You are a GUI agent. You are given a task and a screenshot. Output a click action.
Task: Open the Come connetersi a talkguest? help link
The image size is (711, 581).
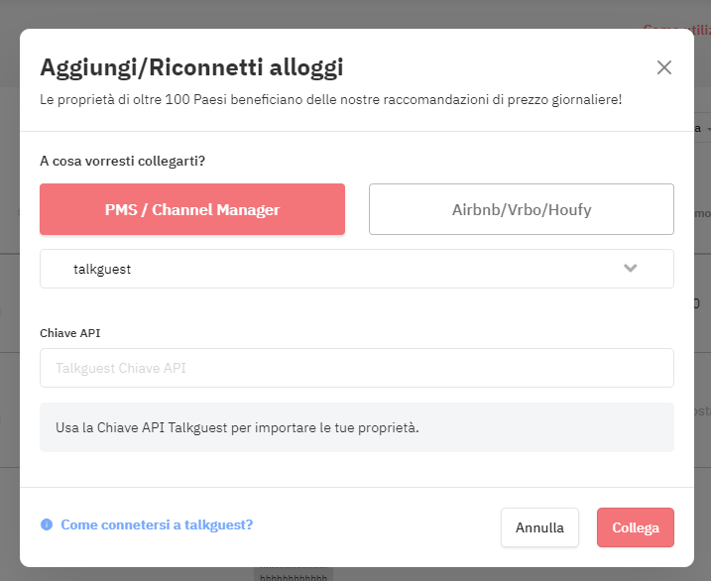pos(157,524)
